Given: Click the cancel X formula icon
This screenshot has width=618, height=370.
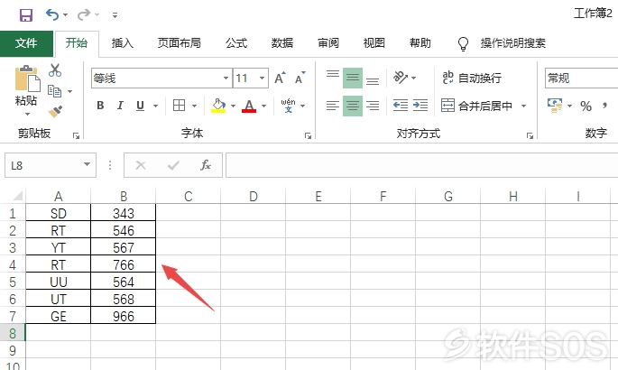Looking at the screenshot, I should click(x=141, y=165).
